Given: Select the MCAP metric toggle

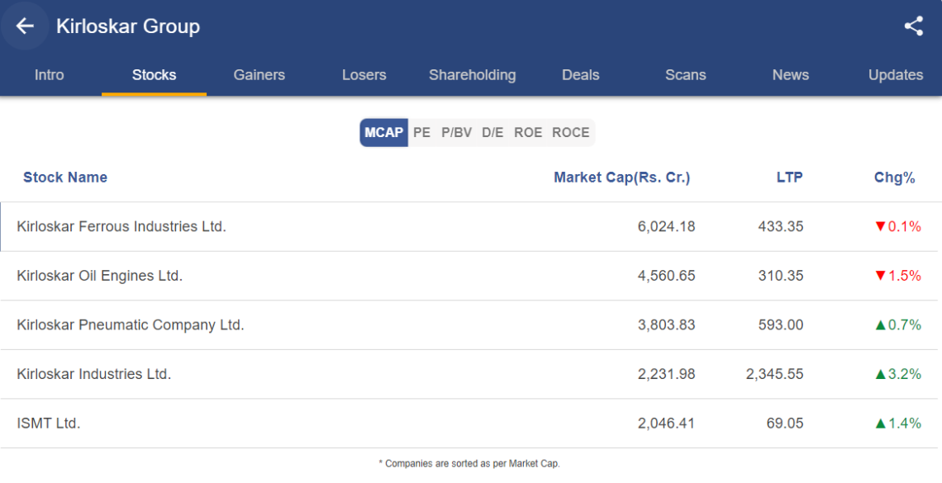Looking at the screenshot, I should 383,133.
